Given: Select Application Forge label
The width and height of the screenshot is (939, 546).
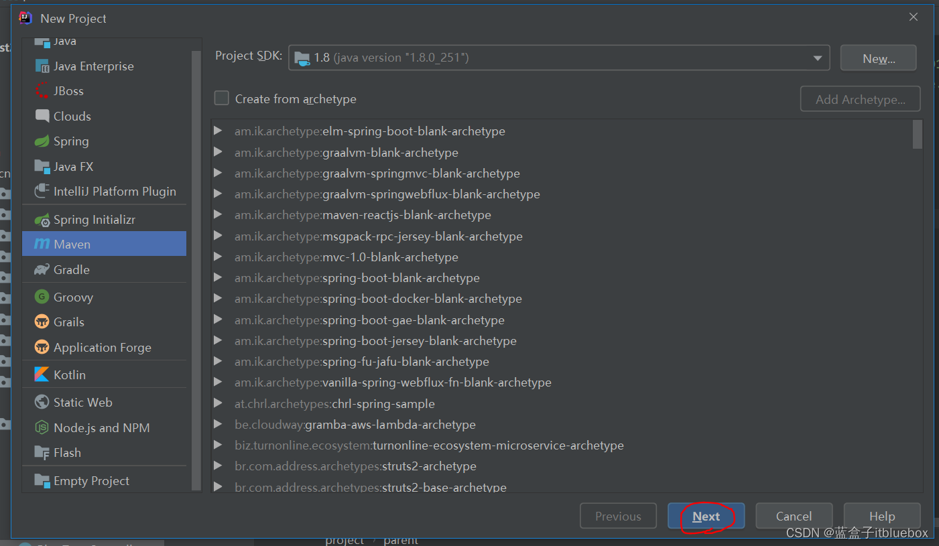Looking at the screenshot, I should [103, 348].
